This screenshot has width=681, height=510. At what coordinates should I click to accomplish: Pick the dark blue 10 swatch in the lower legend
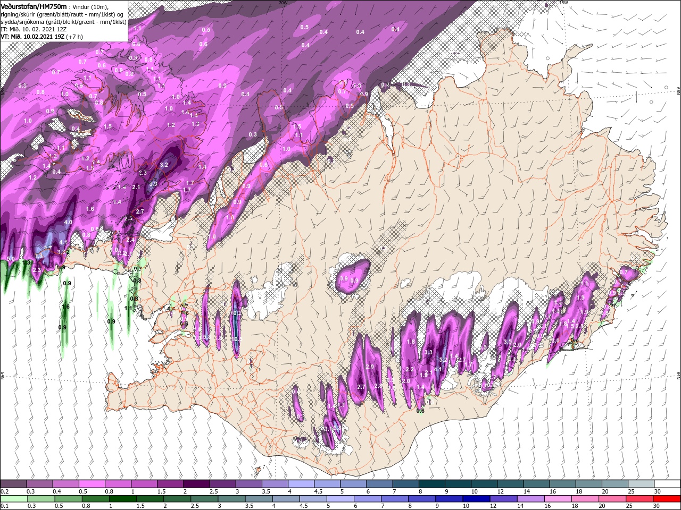(476, 499)
